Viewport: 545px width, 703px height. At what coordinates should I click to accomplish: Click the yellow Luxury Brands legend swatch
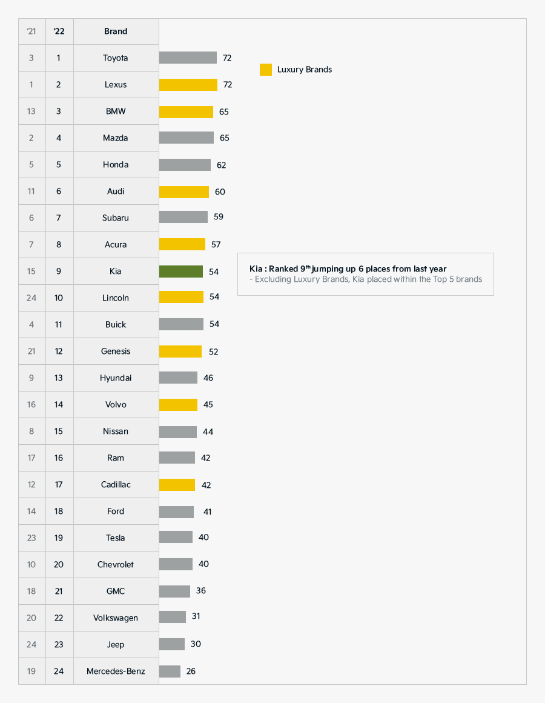coord(266,70)
